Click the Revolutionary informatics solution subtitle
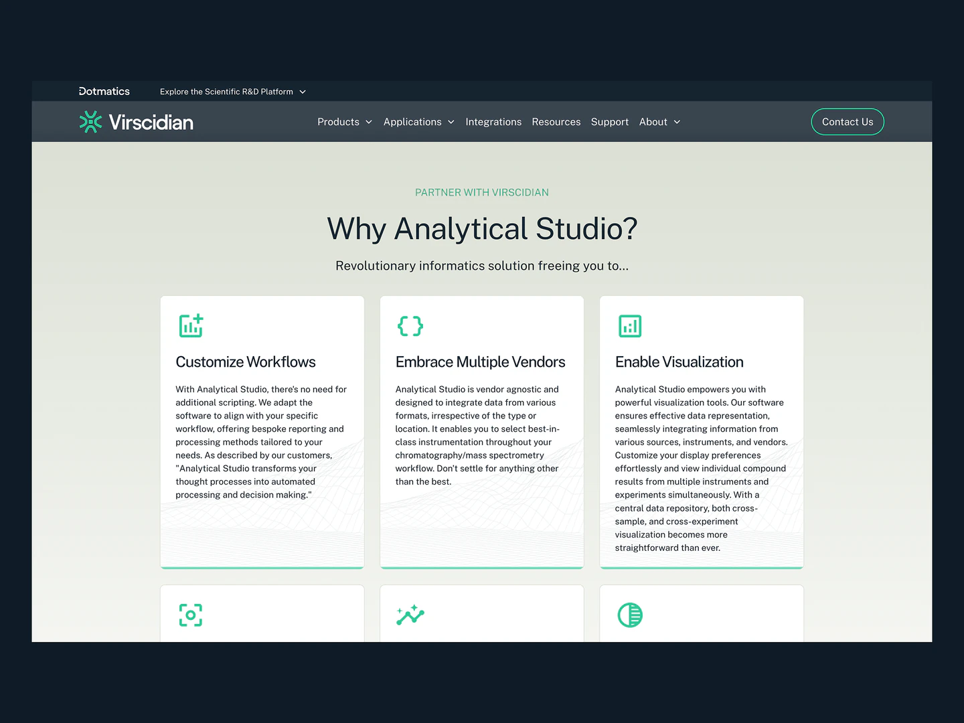The width and height of the screenshot is (964, 723). click(482, 266)
